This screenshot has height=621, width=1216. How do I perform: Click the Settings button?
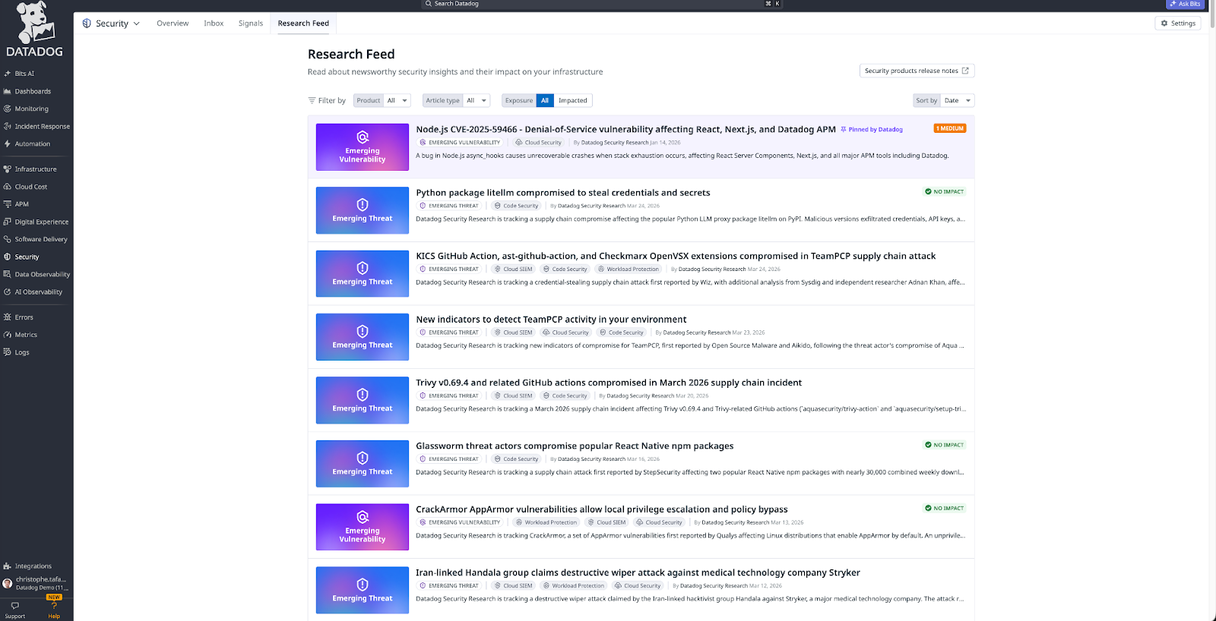click(1177, 24)
